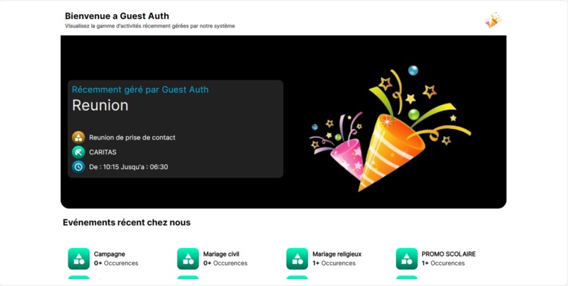This screenshot has width=568, height=286.
Task: Click the green location icon beside CARITAS
Action: pyautogui.click(x=78, y=152)
